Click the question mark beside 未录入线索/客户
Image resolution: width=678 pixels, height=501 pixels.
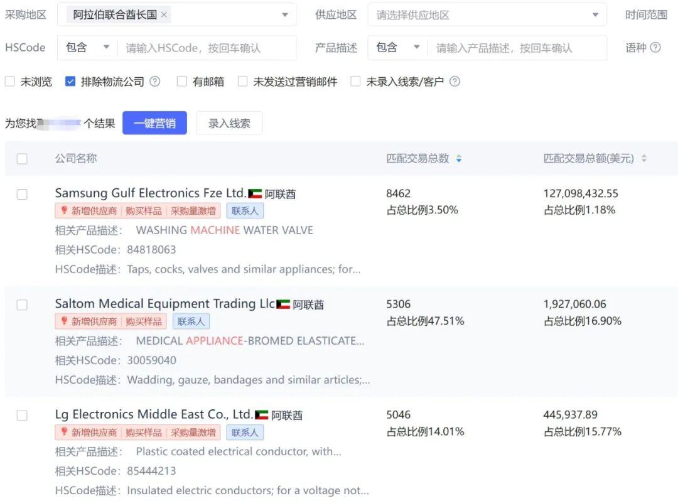[455, 81]
